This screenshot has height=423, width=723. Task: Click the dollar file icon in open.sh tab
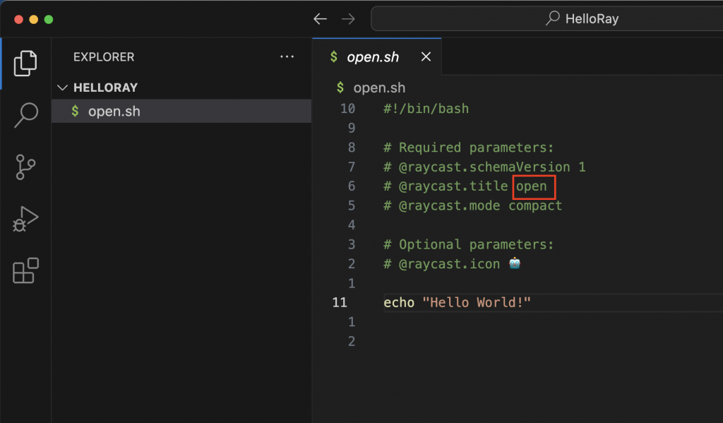pyautogui.click(x=334, y=56)
